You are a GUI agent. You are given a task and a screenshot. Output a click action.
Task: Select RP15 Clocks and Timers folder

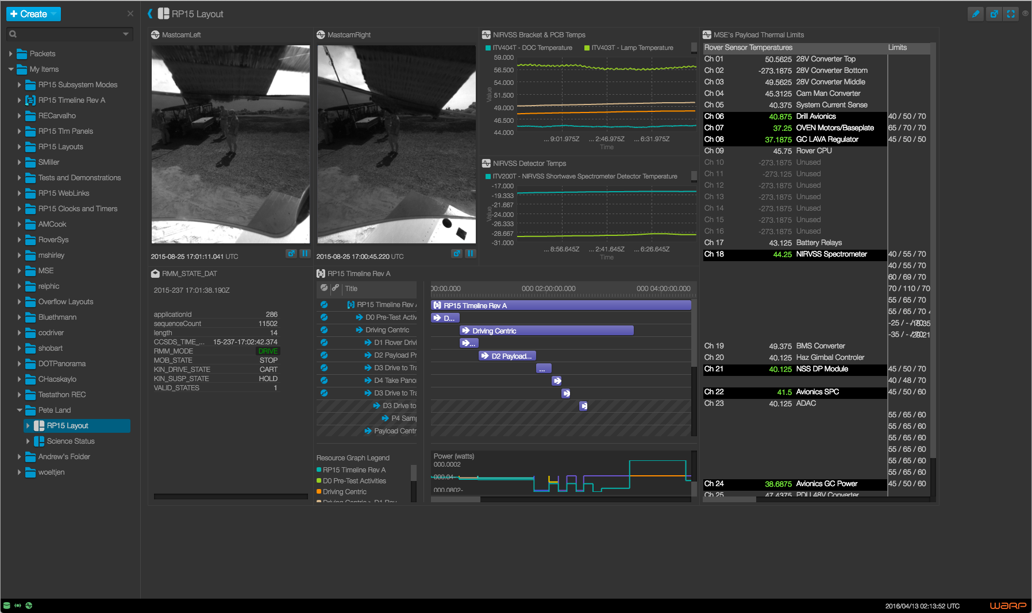[78, 209]
